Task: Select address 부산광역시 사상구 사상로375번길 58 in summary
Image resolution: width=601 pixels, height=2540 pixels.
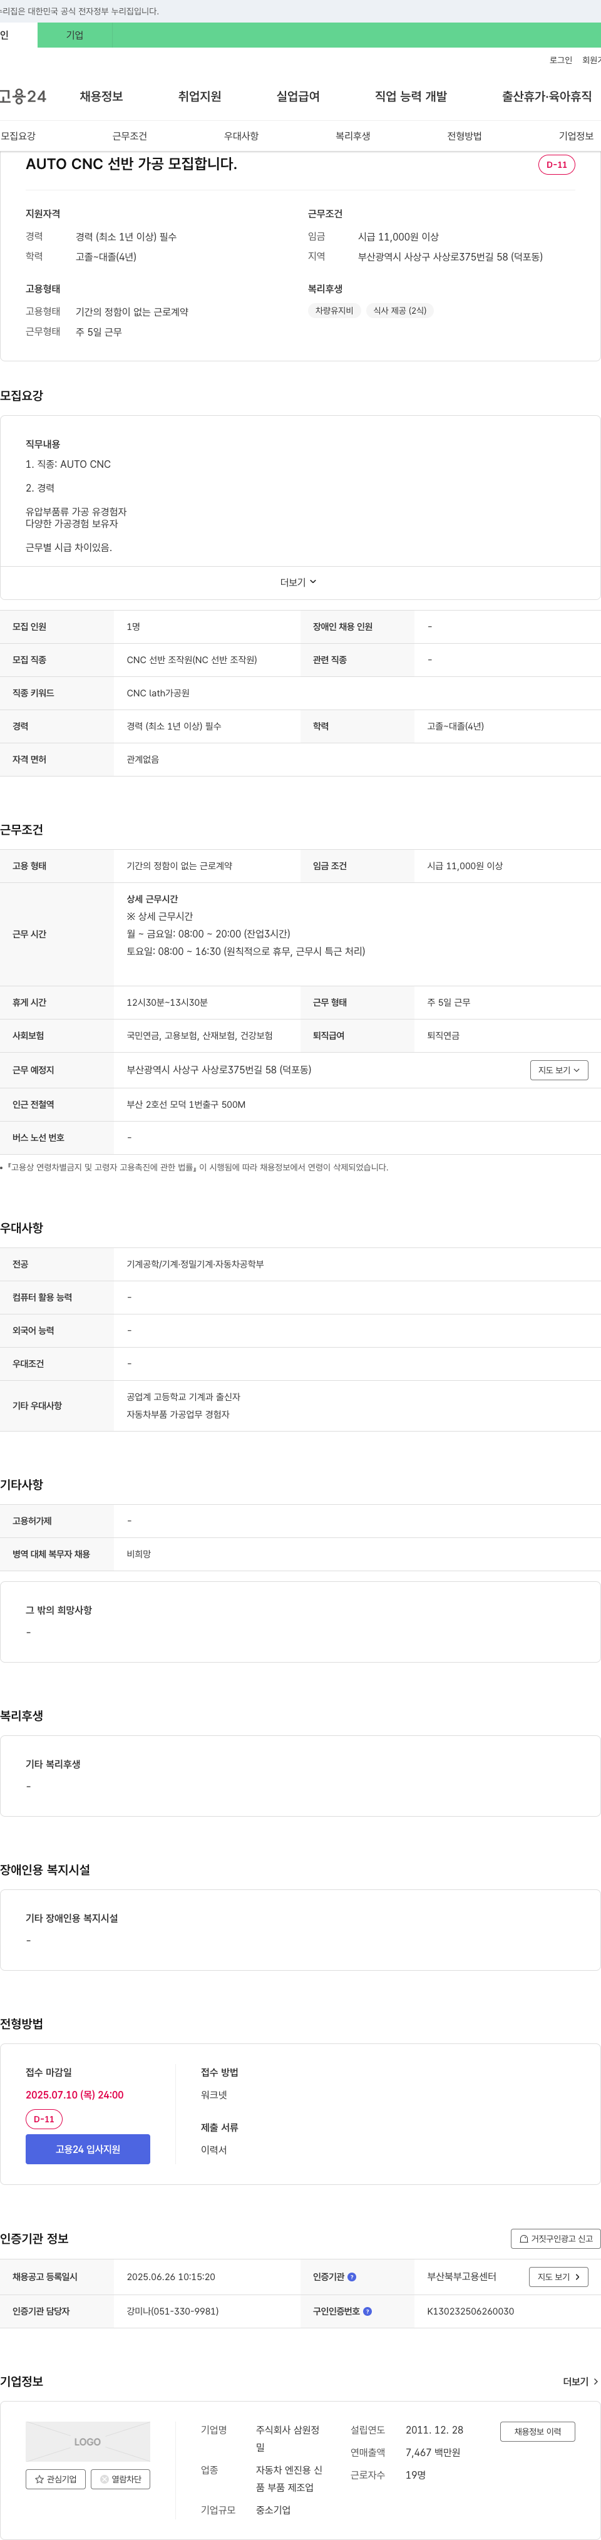Action: [450, 257]
